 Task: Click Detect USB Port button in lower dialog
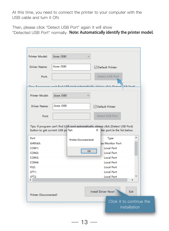107,116
